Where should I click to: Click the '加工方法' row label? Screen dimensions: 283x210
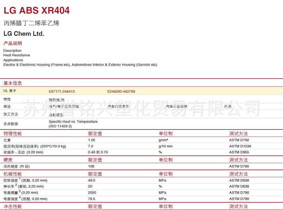point(11,114)
